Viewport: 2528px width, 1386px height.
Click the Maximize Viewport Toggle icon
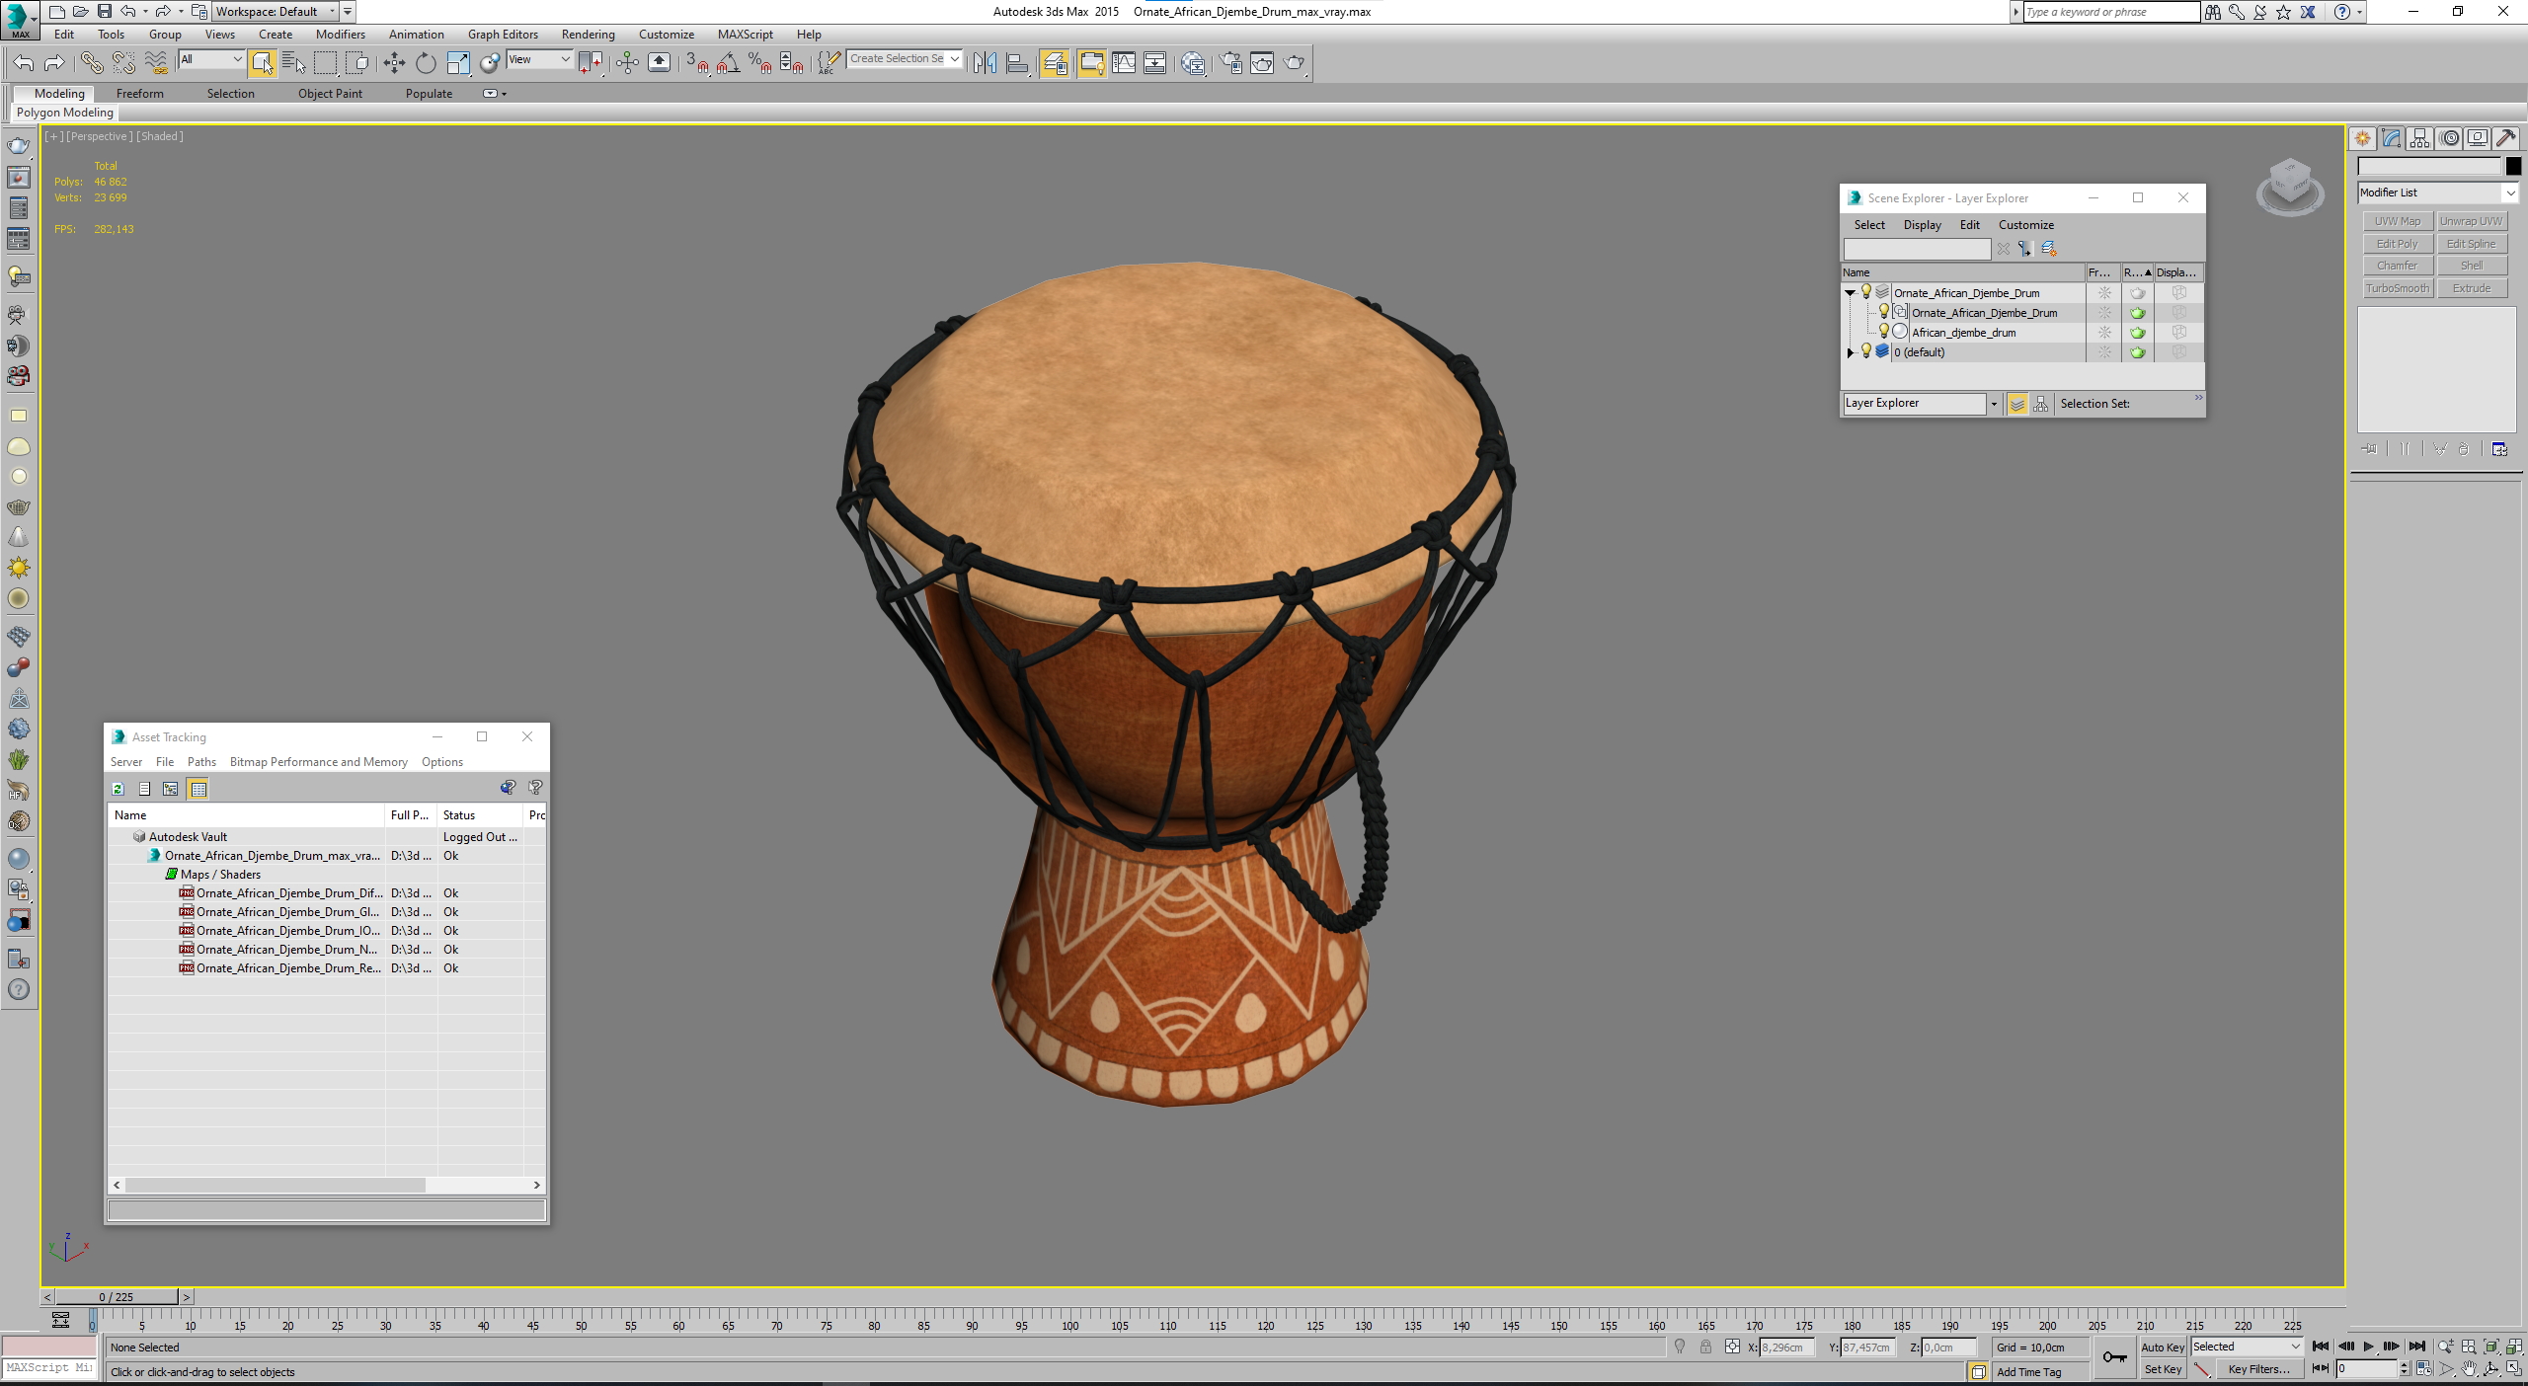click(x=2514, y=1369)
